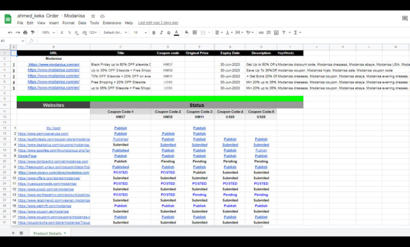The image size is (410, 247).
Task: Create a filter with funnel icon
Action: (x=284, y=33)
